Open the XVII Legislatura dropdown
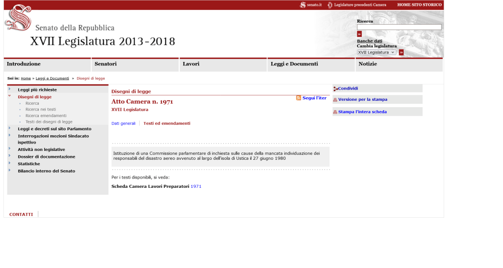 (x=376, y=52)
